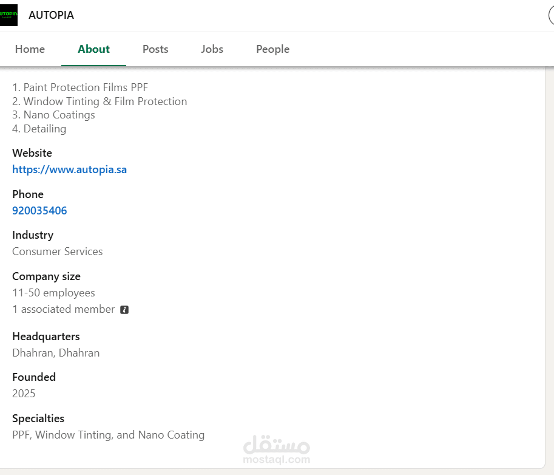This screenshot has height=475, width=554.
Task: Go to the Jobs tab
Action: (212, 49)
